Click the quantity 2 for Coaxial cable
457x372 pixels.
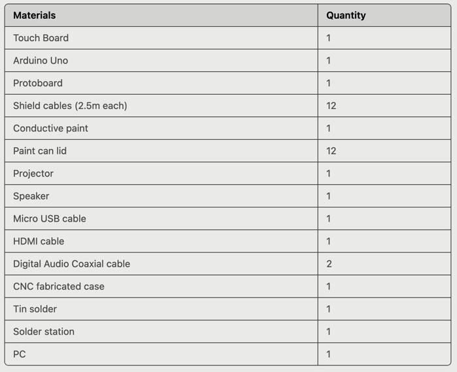pos(329,263)
